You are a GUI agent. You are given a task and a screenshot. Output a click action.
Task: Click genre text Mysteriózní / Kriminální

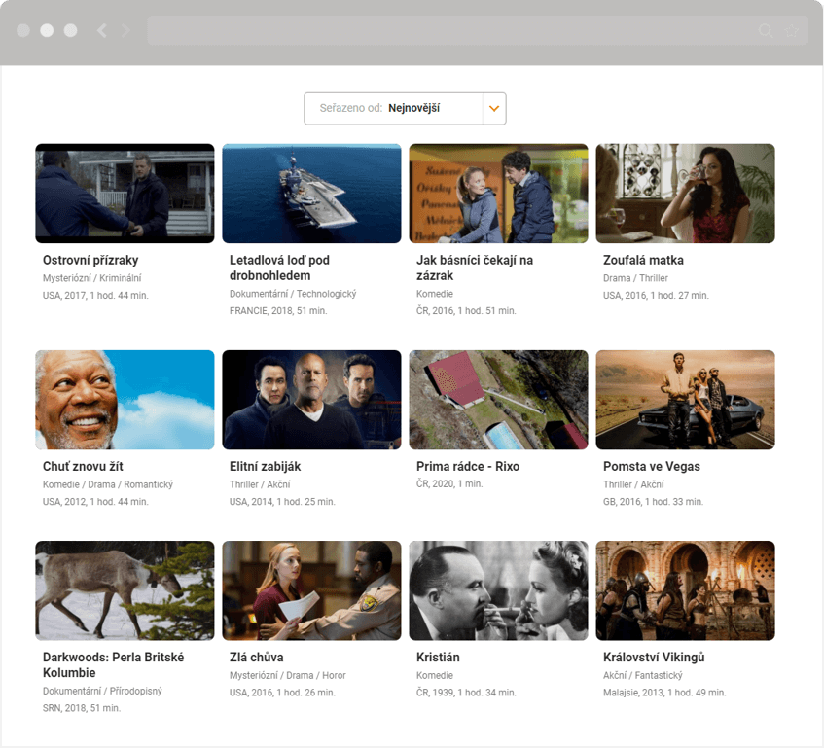coord(92,278)
